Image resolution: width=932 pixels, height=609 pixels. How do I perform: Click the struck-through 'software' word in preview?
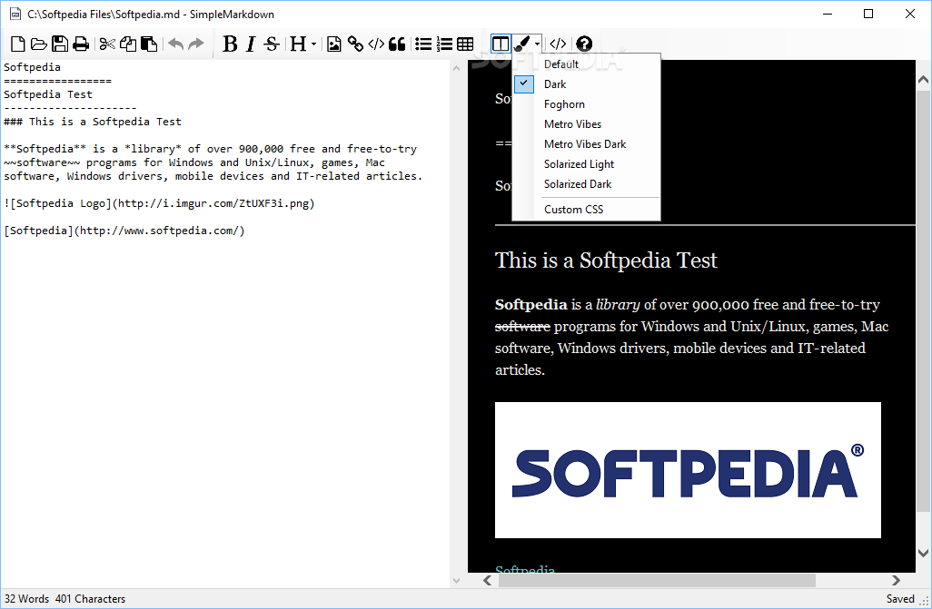522,327
